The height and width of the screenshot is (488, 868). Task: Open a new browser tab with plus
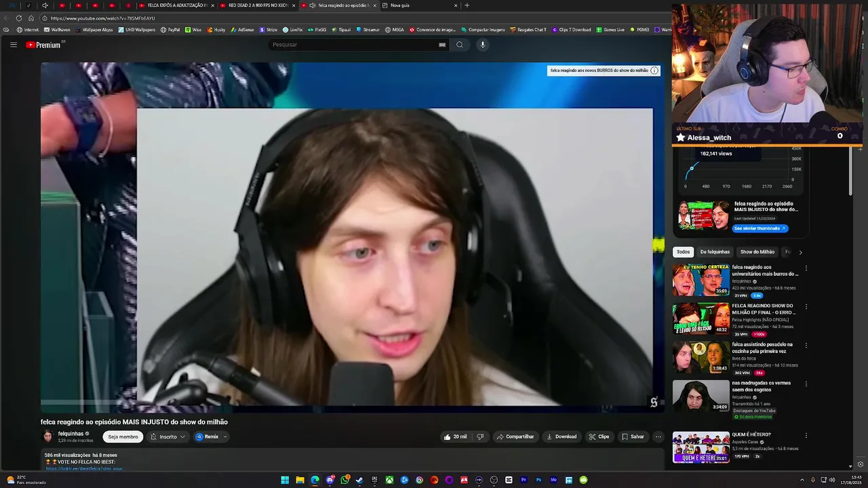(x=467, y=5)
